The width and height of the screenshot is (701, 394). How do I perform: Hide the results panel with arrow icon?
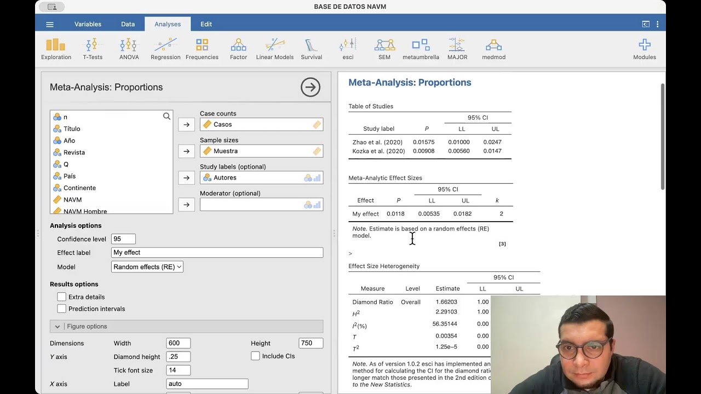(x=646, y=24)
